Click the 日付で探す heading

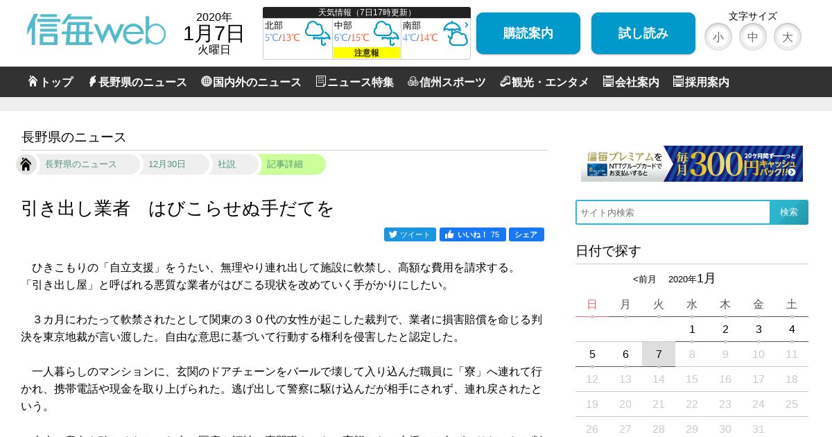pos(608,251)
